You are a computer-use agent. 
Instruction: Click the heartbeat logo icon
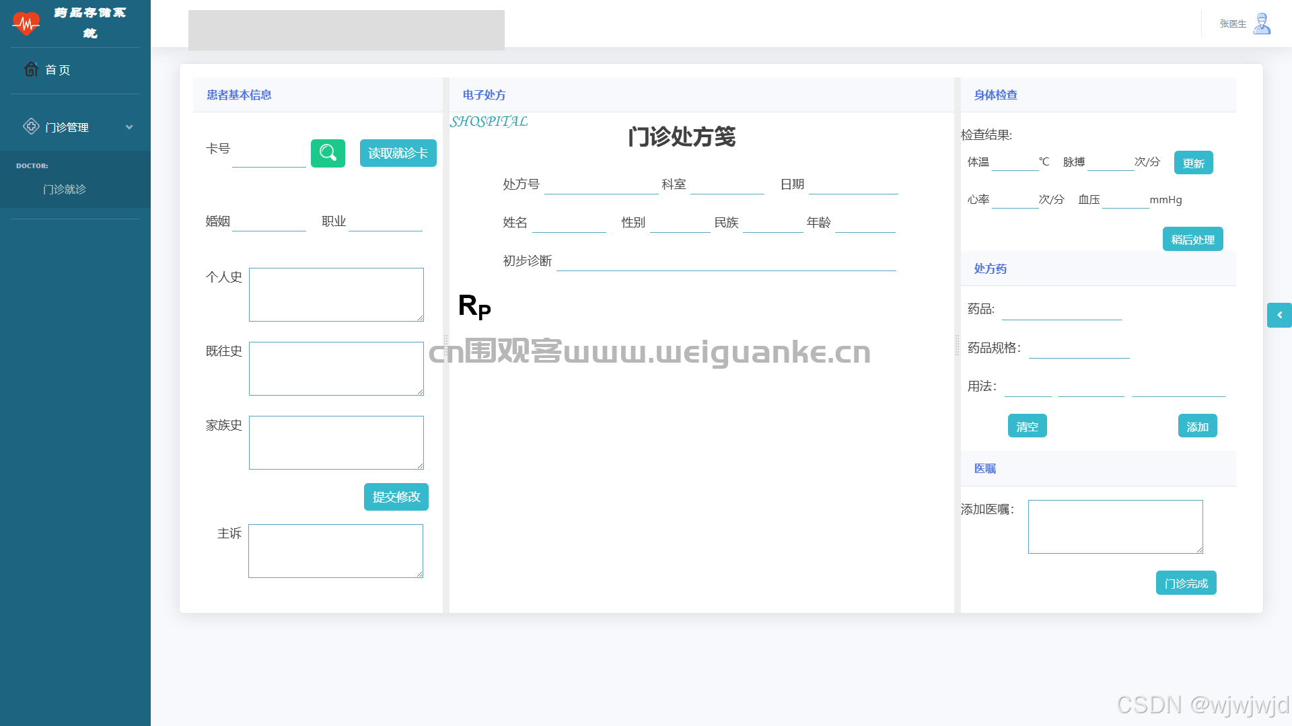point(26,24)
